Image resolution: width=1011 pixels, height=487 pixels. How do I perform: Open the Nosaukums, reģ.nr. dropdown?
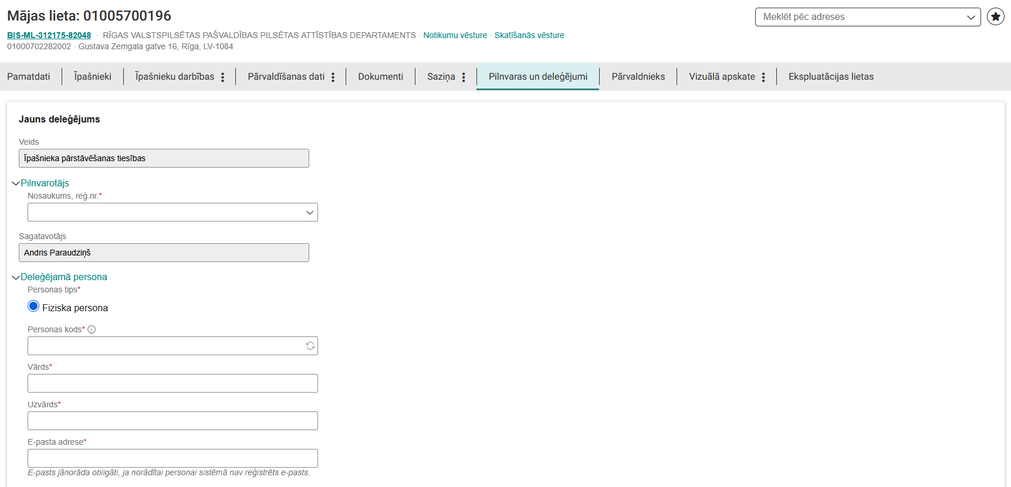(173, 212)
